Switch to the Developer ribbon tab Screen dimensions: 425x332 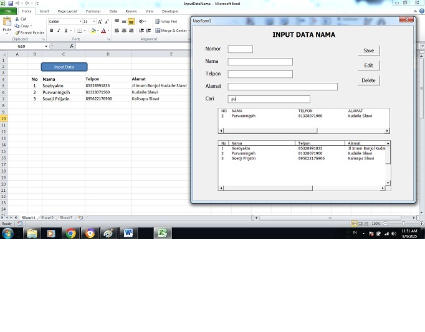[x=170, y=11]
